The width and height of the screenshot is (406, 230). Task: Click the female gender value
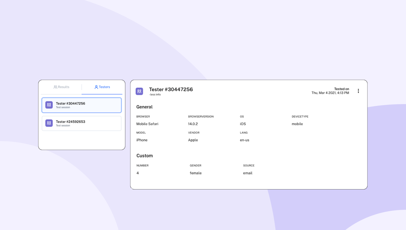coord(196,173)
